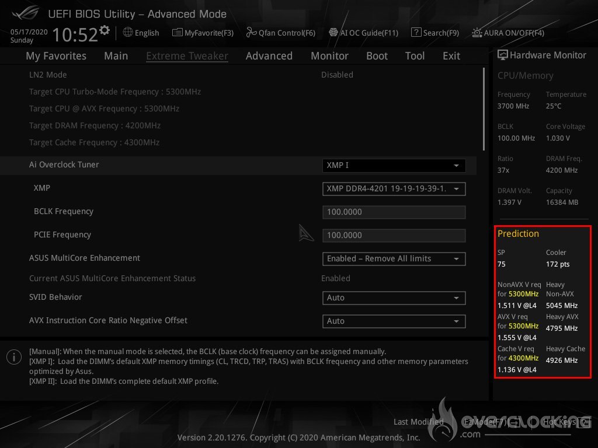Click the Capacity 16384 MB reading
Screen dimensions: 598x448
click(562, 202)
